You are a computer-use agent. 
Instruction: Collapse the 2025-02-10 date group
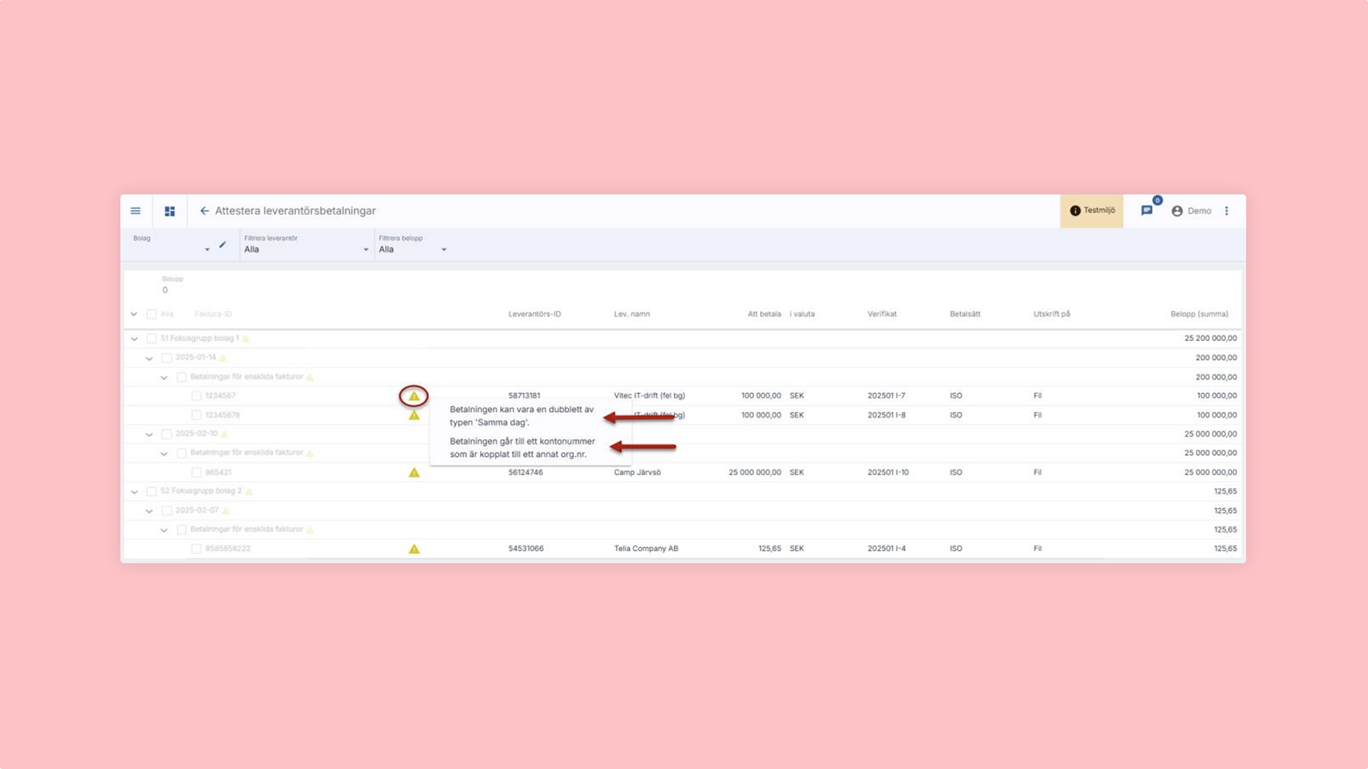(149, 434)
